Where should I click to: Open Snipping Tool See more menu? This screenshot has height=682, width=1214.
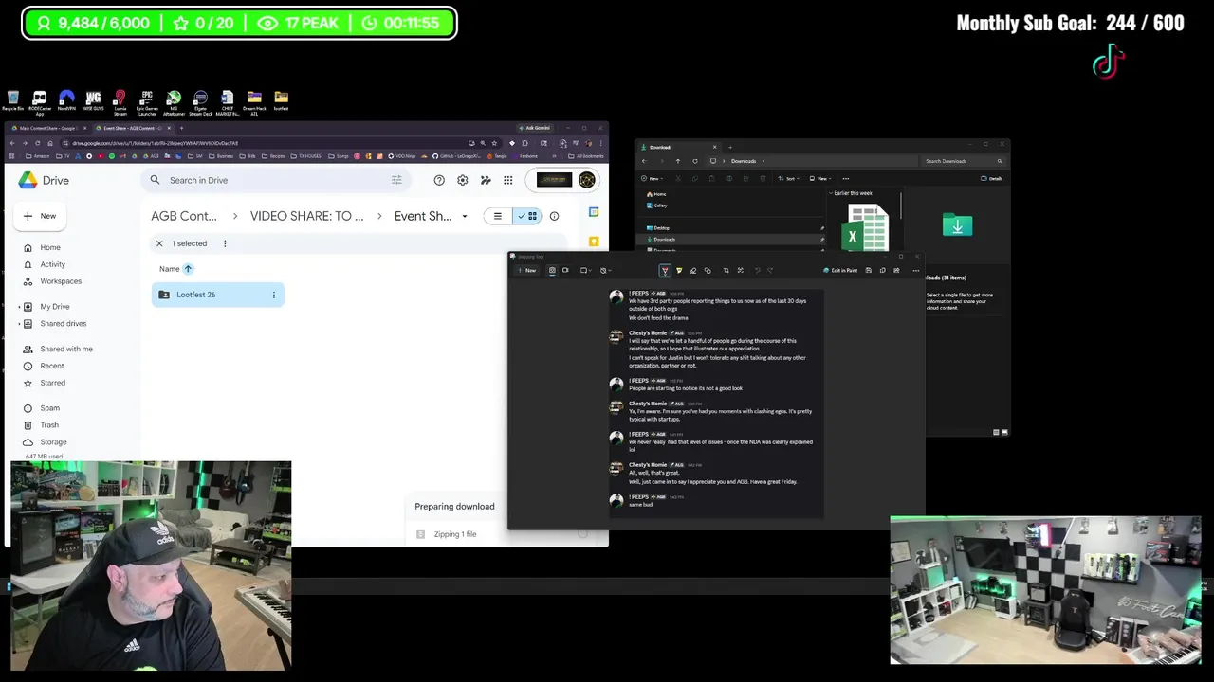[x=915, y=270]
